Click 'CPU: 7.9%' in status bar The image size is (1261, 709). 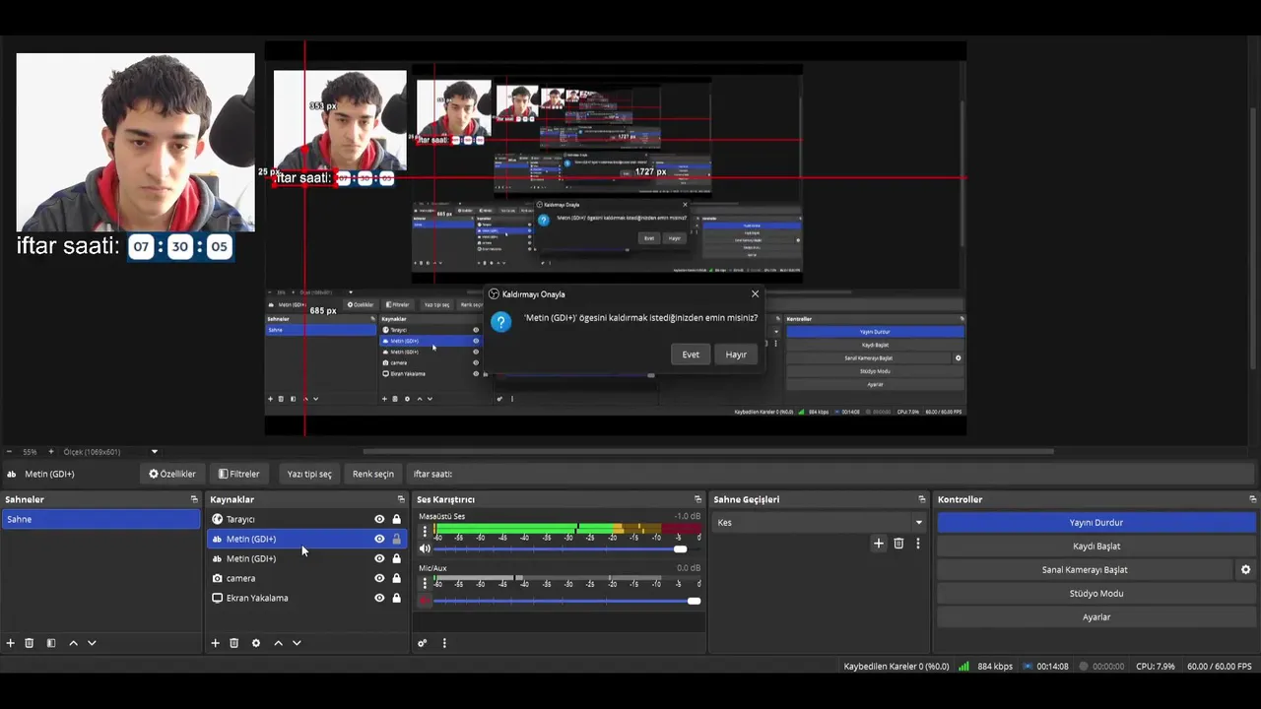1155,666
